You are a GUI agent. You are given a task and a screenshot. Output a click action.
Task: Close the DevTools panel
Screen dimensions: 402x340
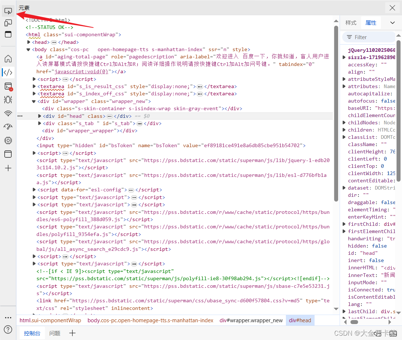(x=392, y=8)
